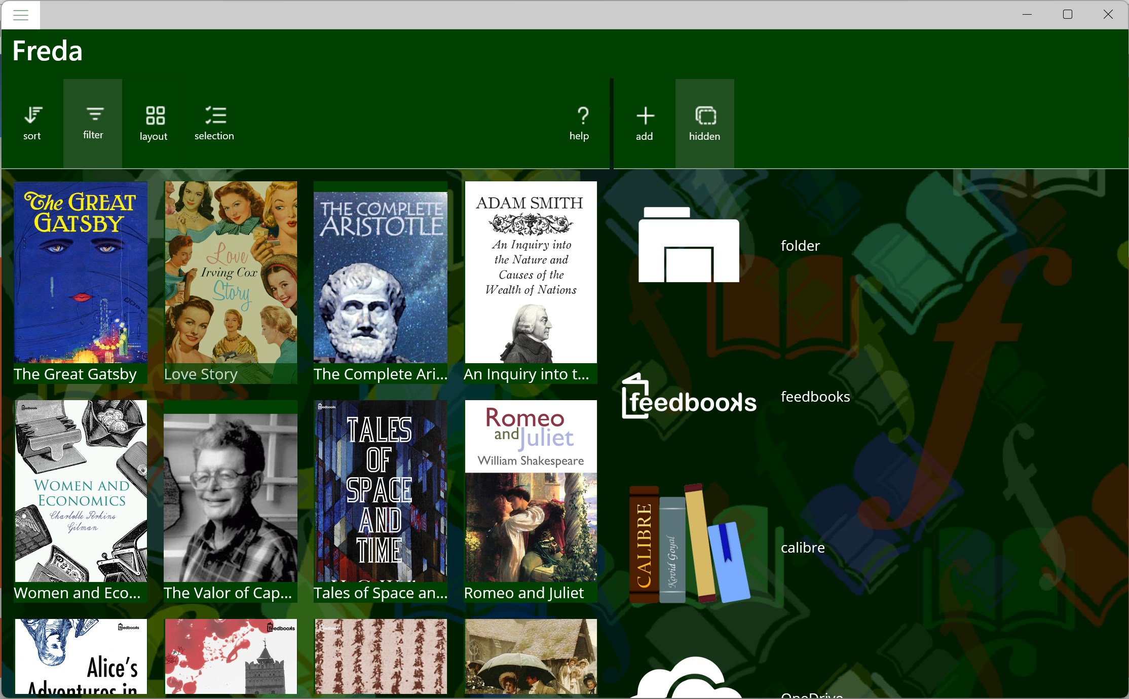The width and height of the screenshot is (1129, 699).
Task: Enter book selection mode
Action: pyautogui.click(x=214, y=122)
